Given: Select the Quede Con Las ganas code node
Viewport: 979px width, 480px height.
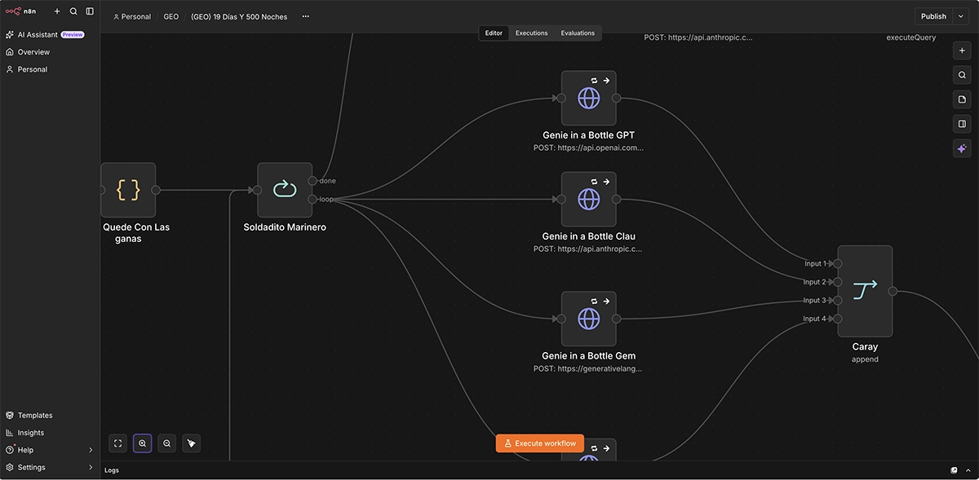Looking at the screenshot, I should [128, 190].
